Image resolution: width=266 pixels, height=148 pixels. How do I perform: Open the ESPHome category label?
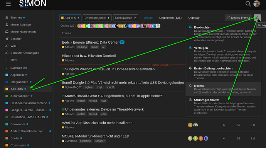(x=69, y=141)
